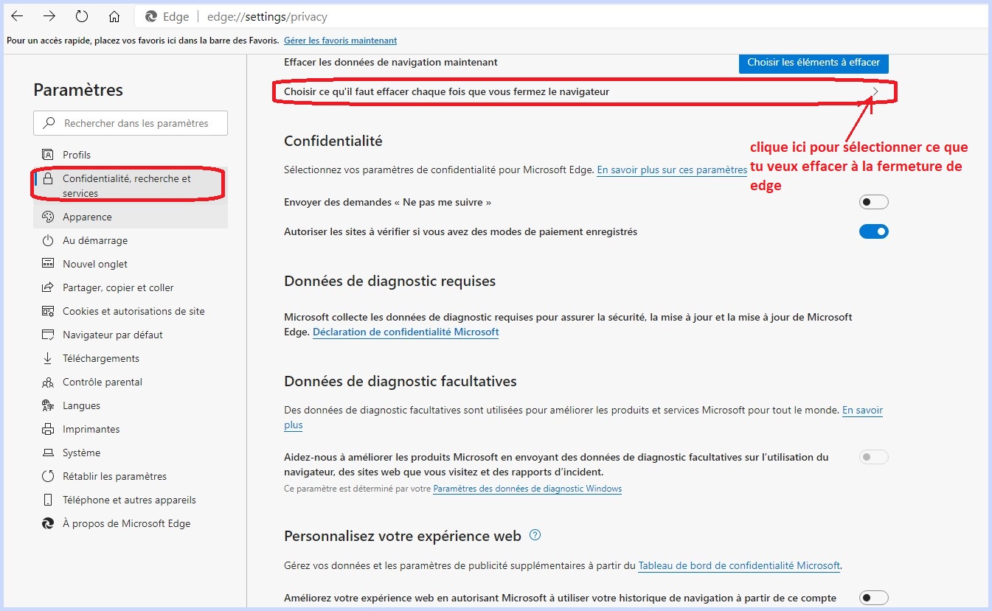
Task: Click the Edge icon for À propos
Action: click(48, 523)
